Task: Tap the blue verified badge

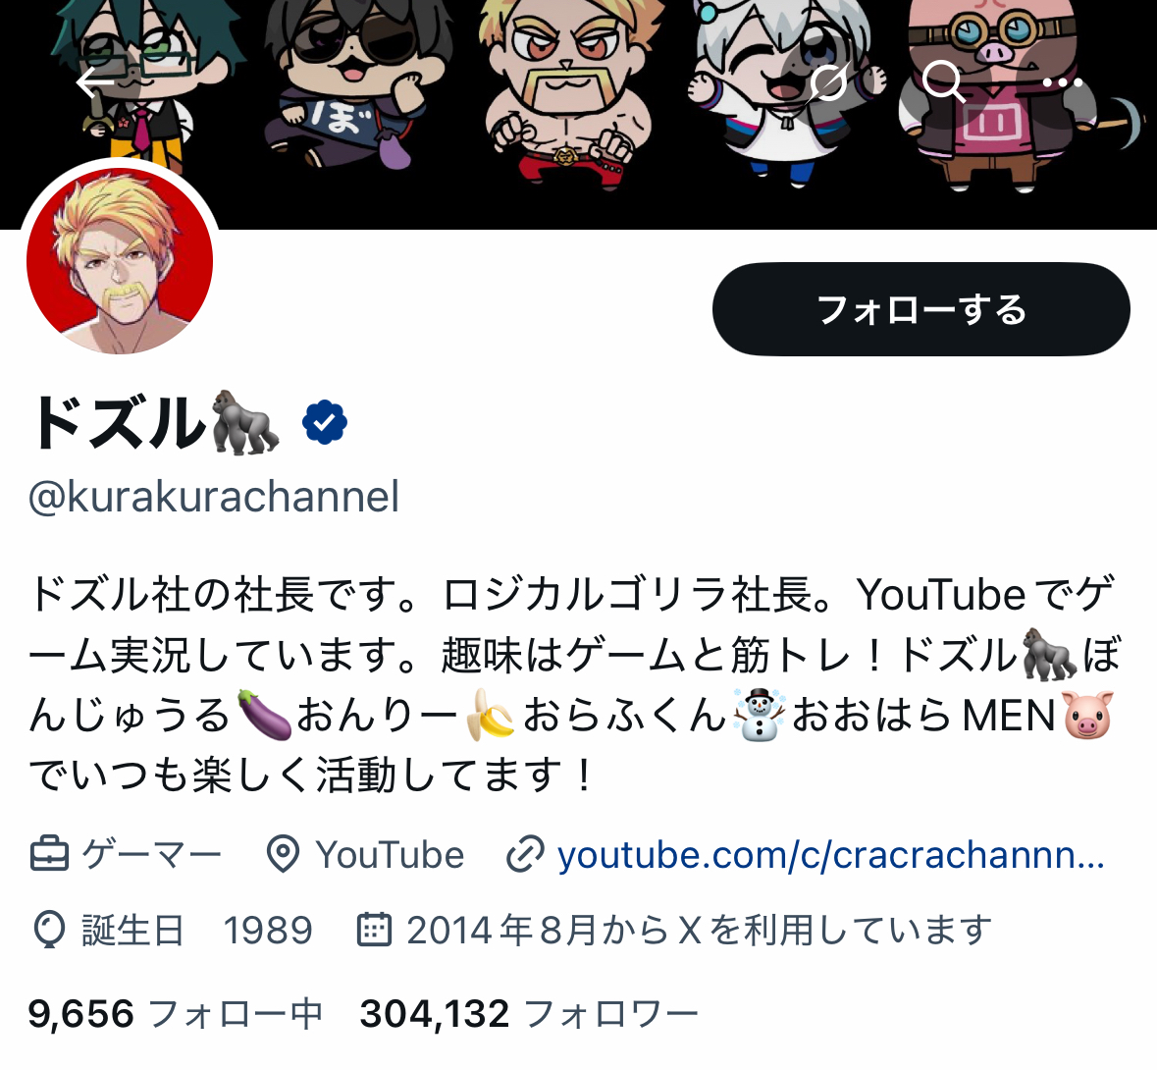Action: [x=325, y=422]
